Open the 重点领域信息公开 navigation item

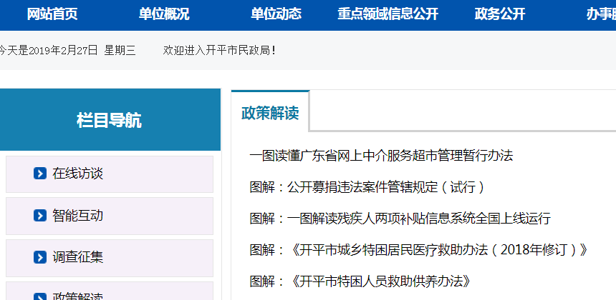(x=388, y=14)
